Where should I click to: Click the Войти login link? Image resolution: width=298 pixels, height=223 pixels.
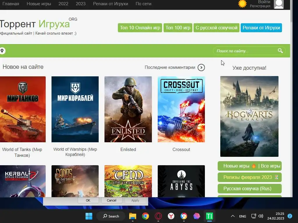coord(264,2)
